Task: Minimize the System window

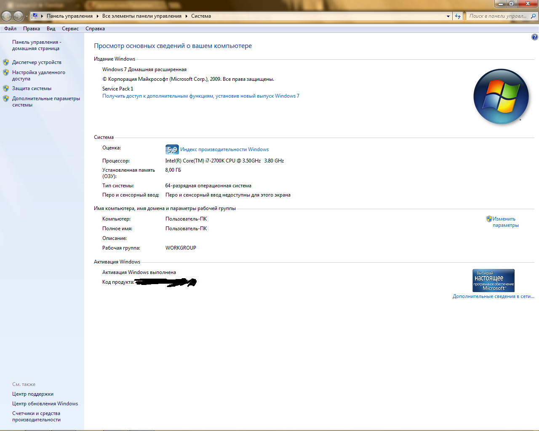Action: point(500,4)
